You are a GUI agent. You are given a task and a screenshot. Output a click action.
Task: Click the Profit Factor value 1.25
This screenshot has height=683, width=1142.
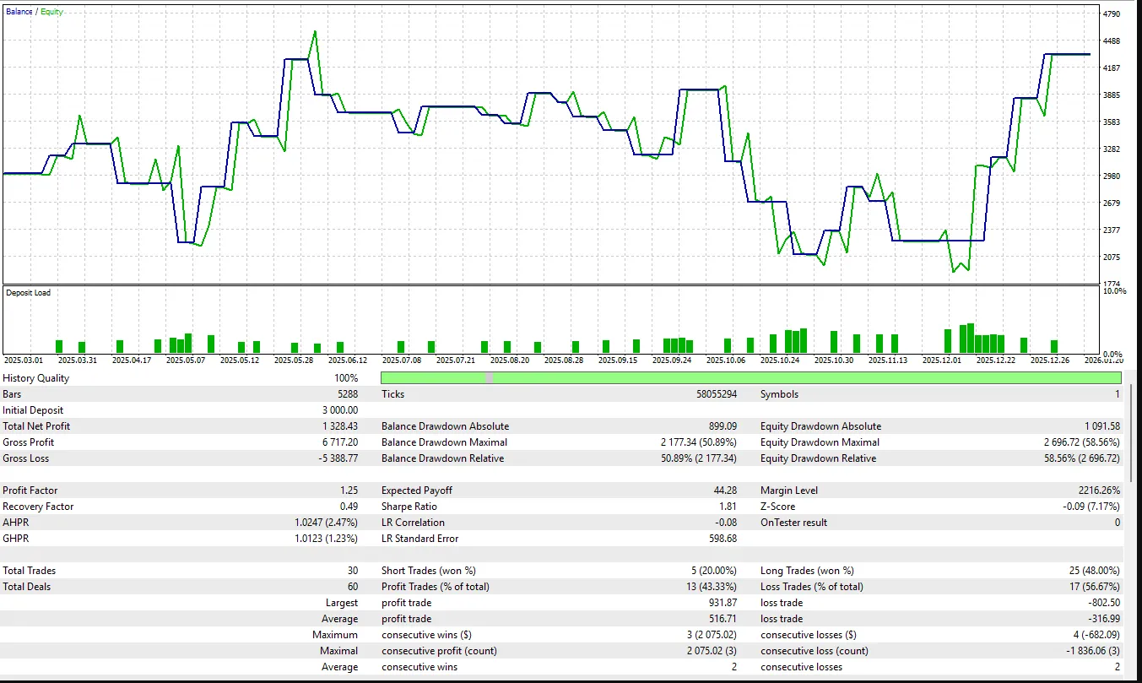348,491
